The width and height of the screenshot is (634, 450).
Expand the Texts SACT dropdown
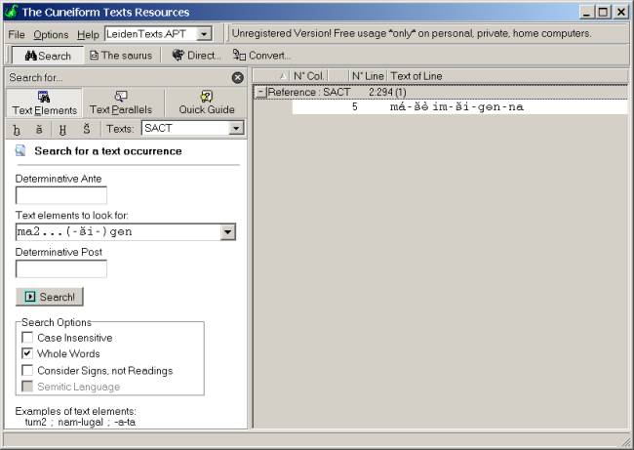[235, 128]
